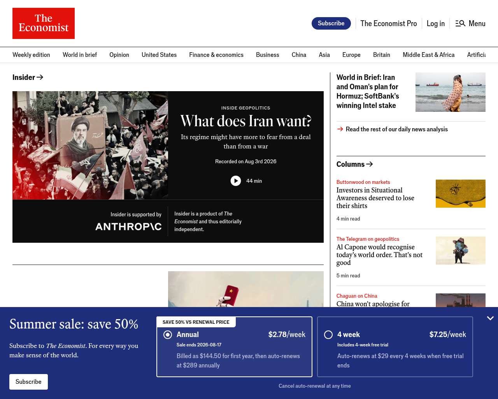
Task: Click the Anthropic sponsor logo
Action: click(x=128, y=226)
